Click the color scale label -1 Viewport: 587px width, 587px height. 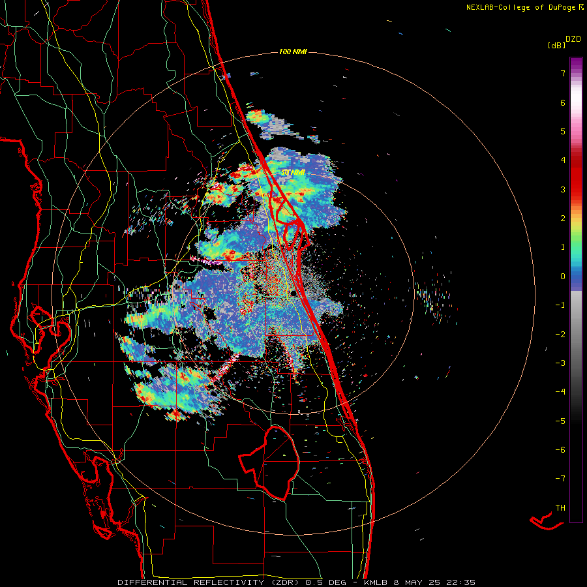click(560, 305)
